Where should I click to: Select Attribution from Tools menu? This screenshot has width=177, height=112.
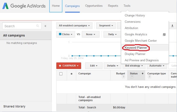click(x=145, y=28)
